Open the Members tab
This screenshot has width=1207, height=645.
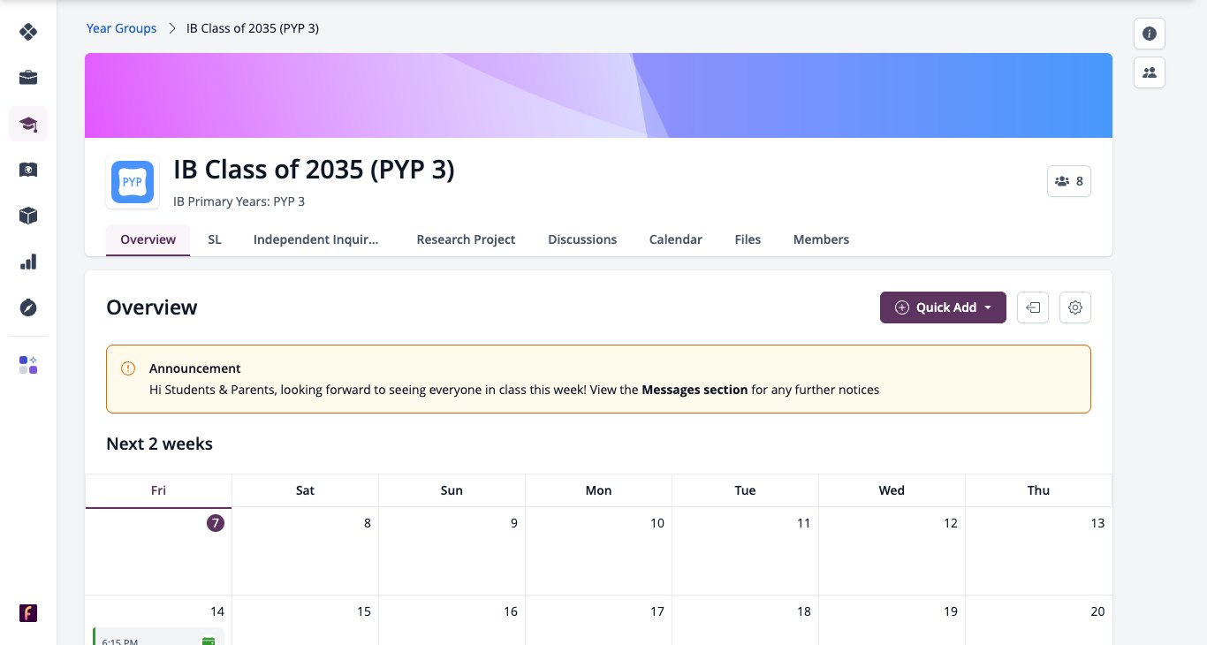821,239
